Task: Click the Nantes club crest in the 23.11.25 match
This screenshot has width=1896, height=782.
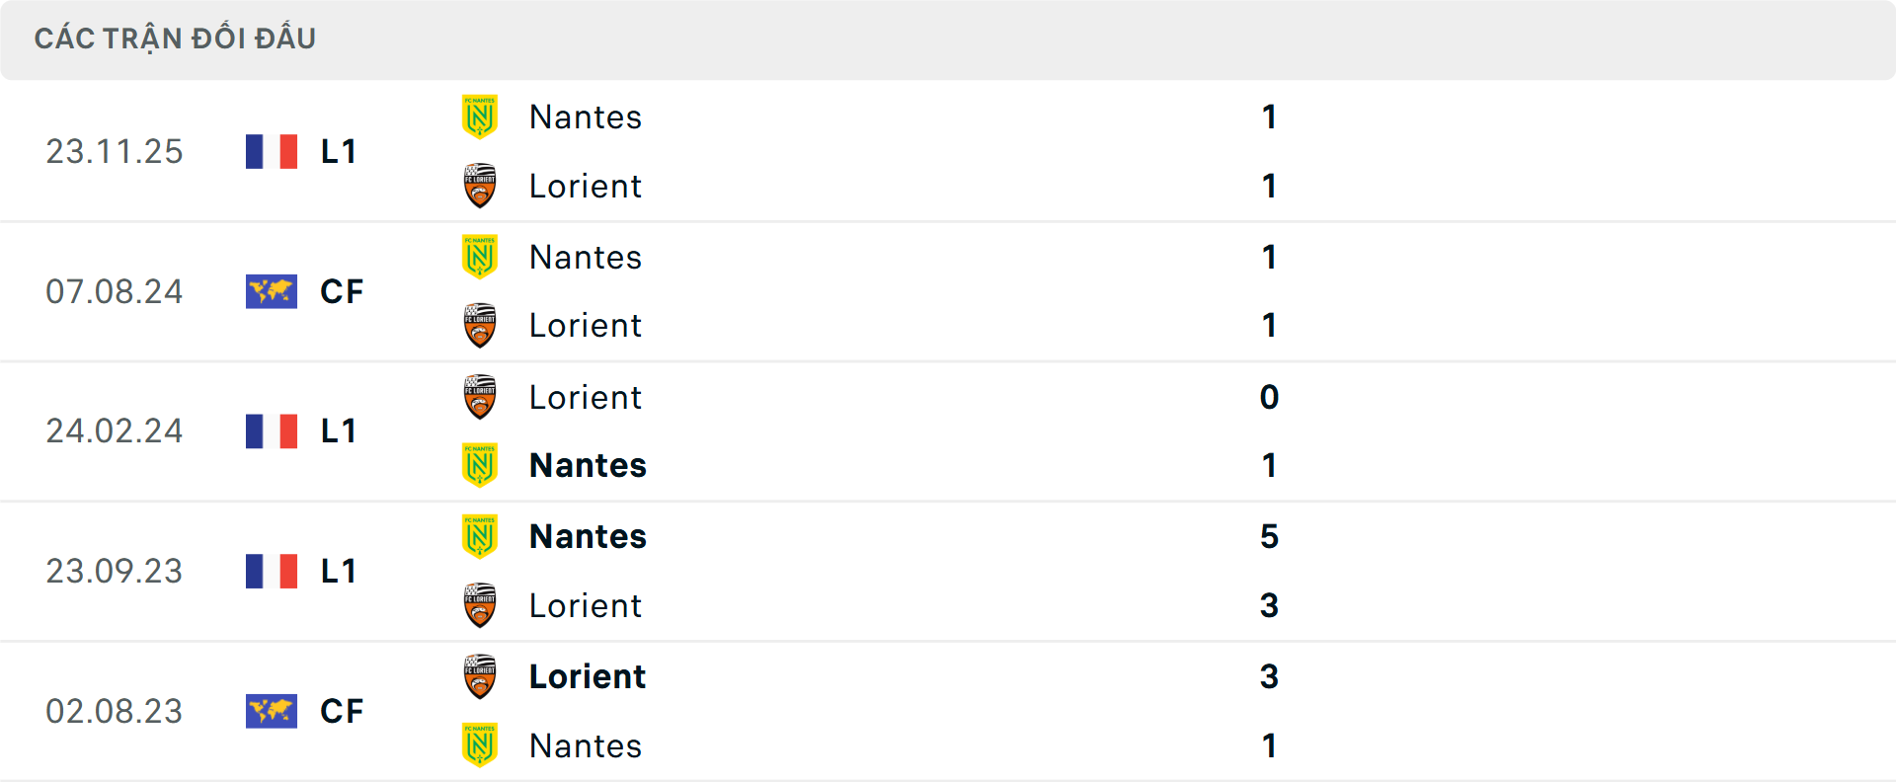Action: (x=480, y=117)
